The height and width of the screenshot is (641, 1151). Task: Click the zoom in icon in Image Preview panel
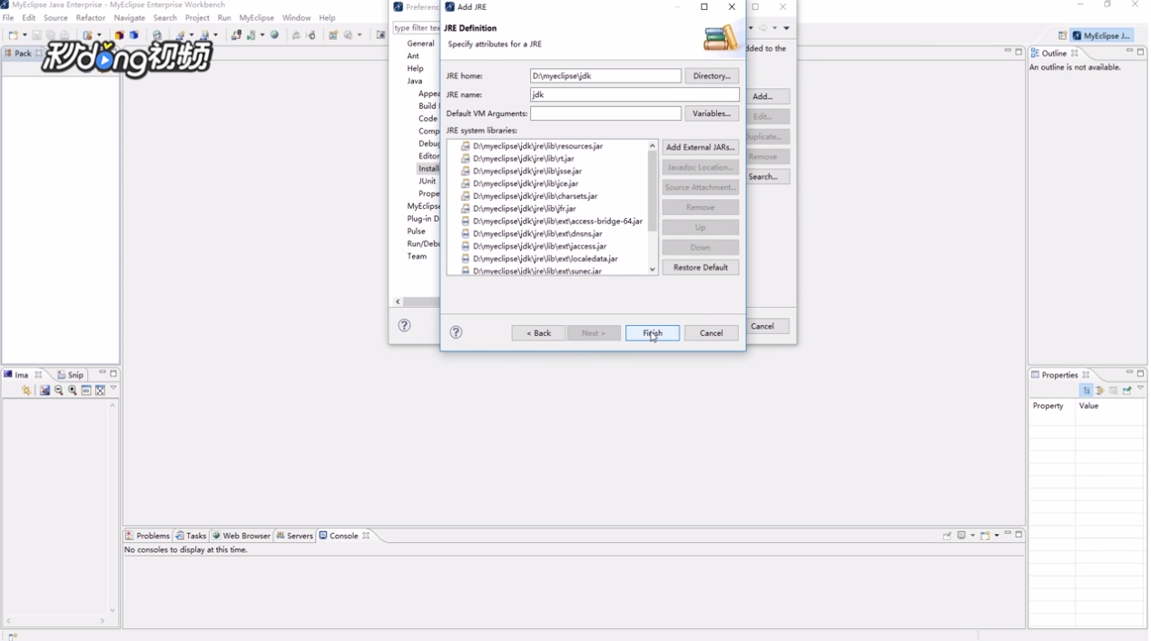click(73, 390)
